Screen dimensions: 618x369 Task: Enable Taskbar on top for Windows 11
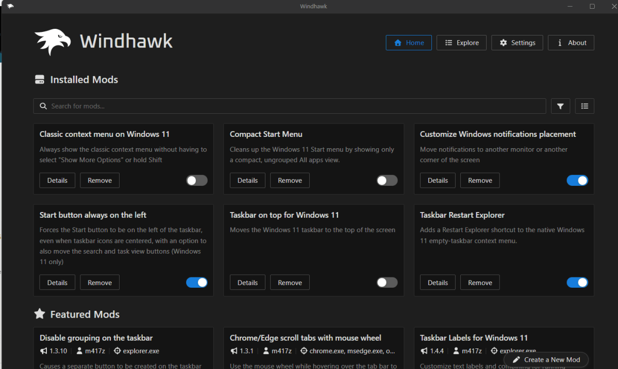click(387, 283)
